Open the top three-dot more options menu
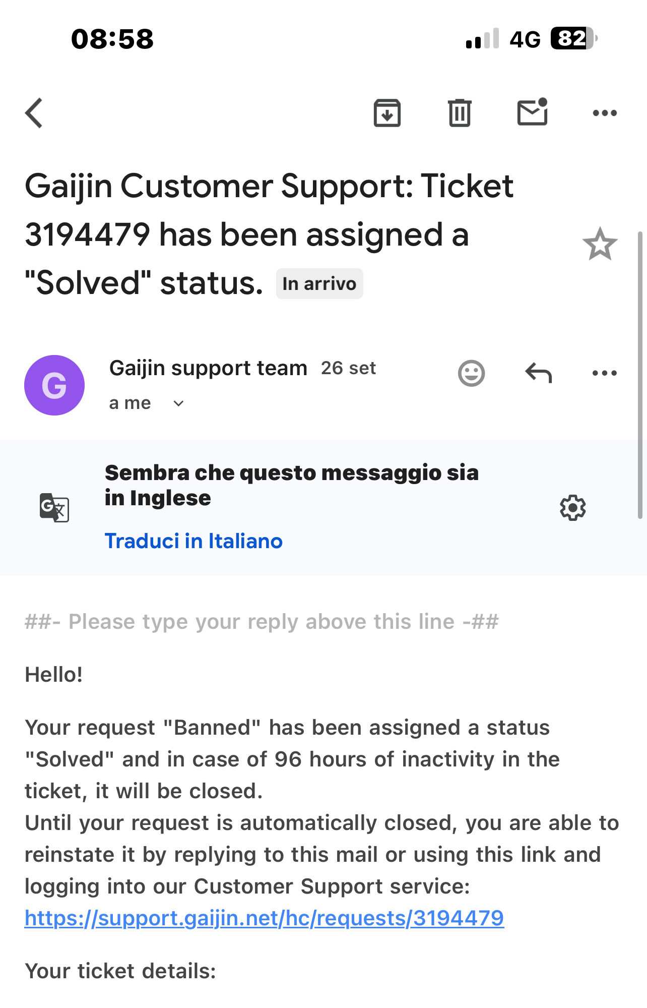This screenshot has height=1008, width=647. pyautogui.click(x=605, y=113)
